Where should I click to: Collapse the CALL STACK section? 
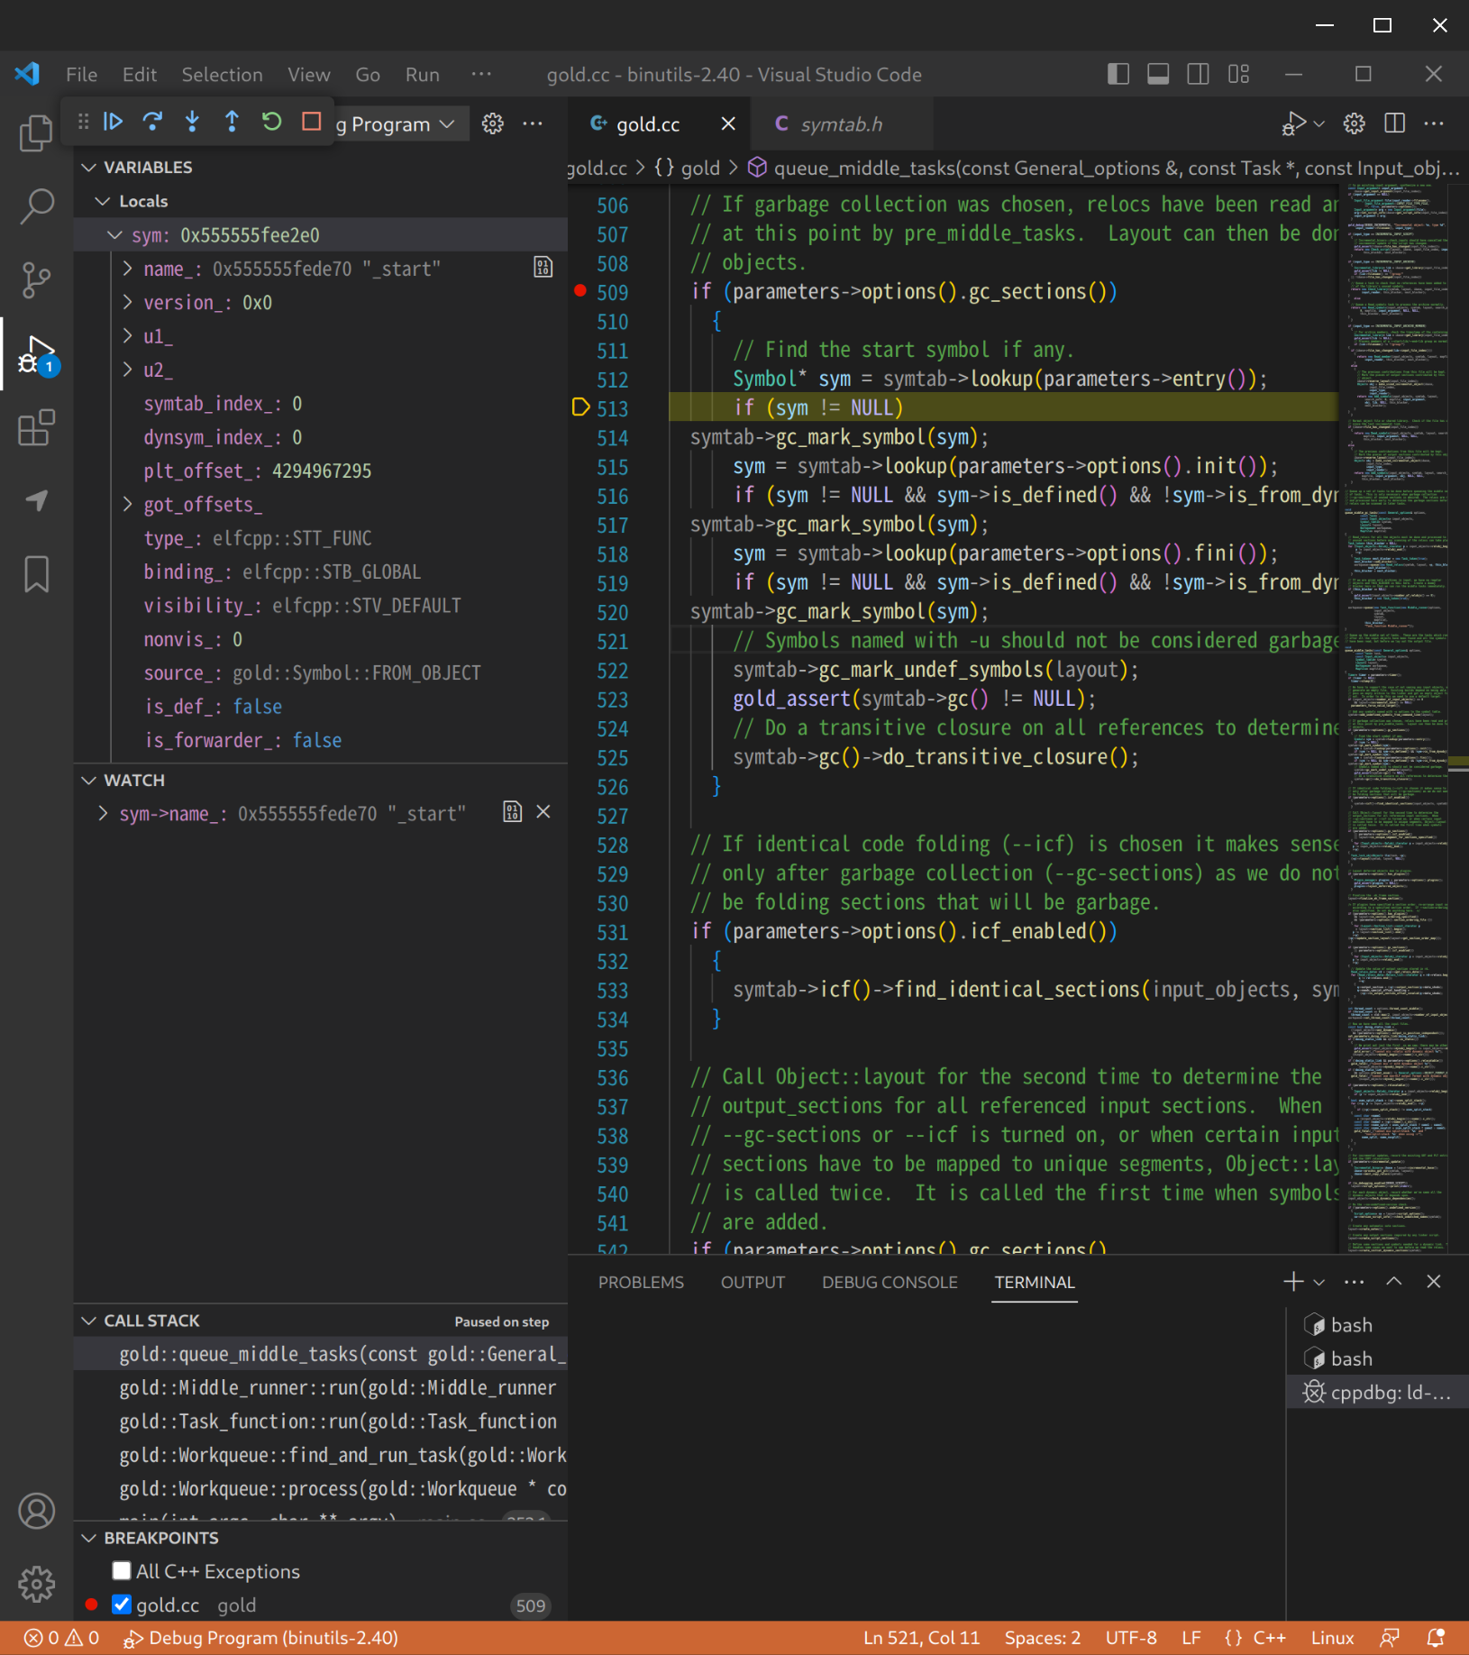(x=89, y=1321)
